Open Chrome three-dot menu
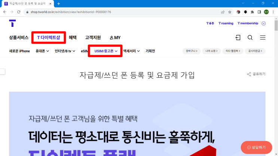278x156 pixels. pyautogui.click(x=273, y=12)
